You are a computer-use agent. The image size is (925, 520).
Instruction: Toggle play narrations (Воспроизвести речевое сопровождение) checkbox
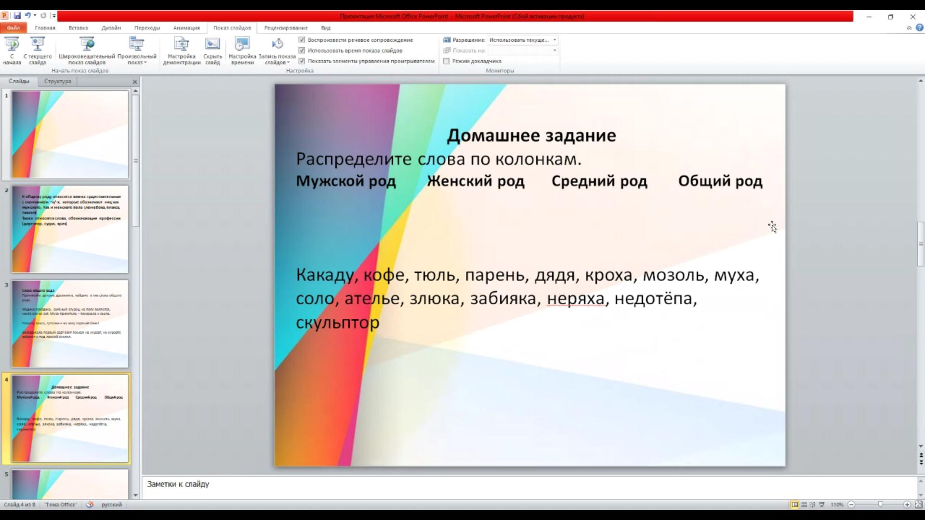(302, 40)
